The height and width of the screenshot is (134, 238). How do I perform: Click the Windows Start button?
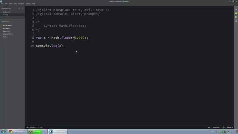[3, 131]
